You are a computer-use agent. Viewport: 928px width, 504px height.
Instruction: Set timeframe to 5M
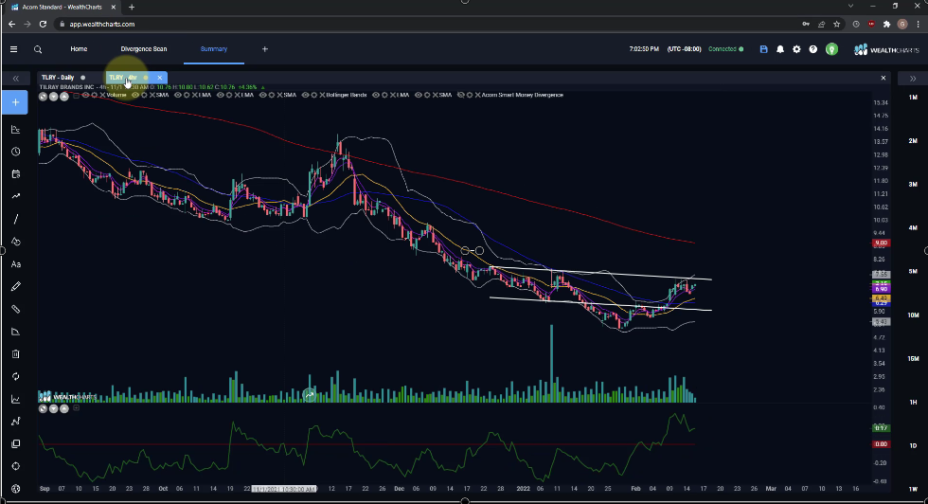point(913,271)
